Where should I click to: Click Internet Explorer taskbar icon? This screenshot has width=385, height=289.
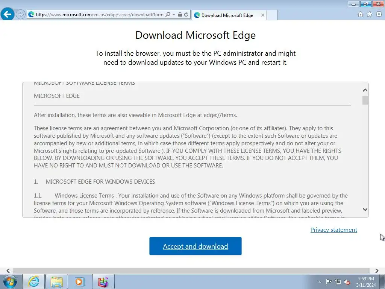(33, 281)
